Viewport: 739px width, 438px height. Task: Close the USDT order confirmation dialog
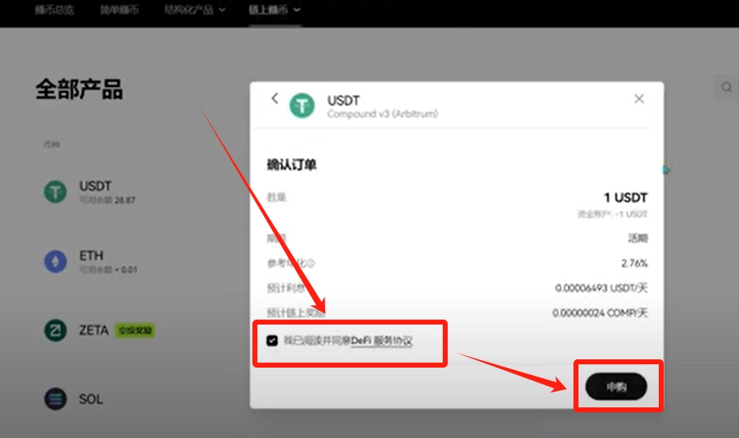coord(639,99)
